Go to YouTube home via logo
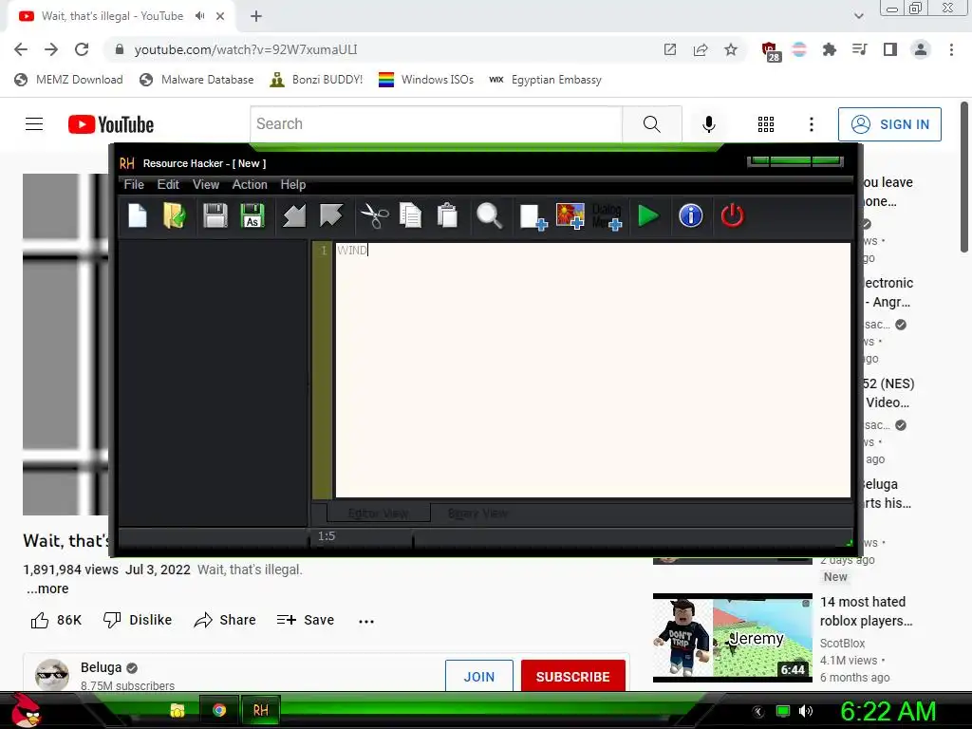Image resolution: width=972 pixels, height=729 pixels. [x=111, y=124]
